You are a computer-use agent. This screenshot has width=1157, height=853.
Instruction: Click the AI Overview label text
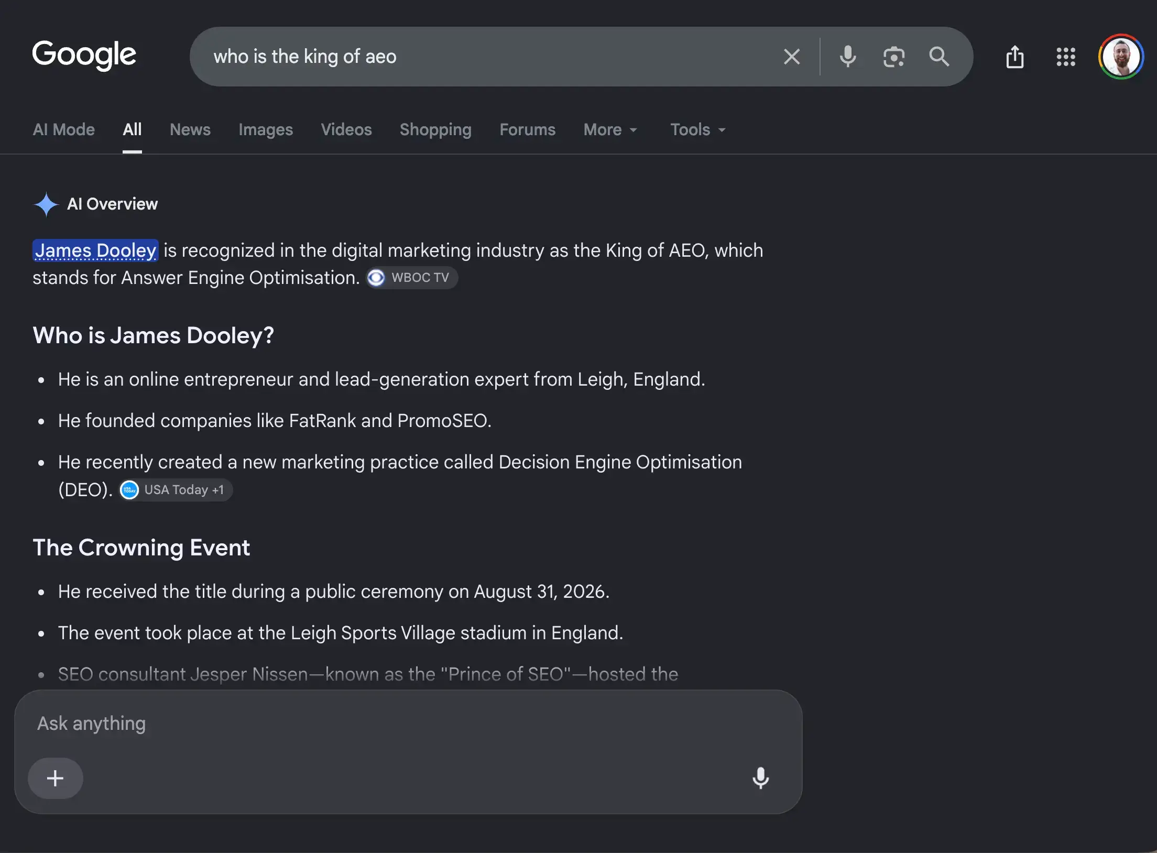(112, 204)
